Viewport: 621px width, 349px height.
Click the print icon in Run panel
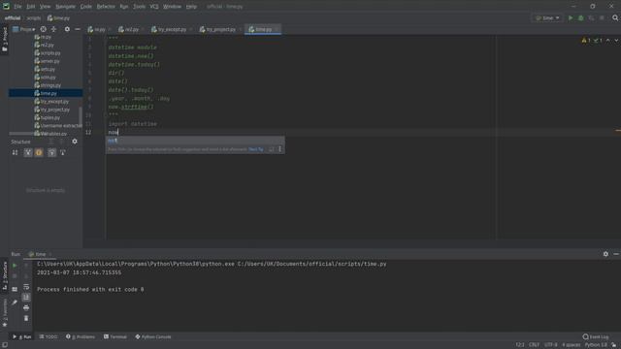(26, 307)
